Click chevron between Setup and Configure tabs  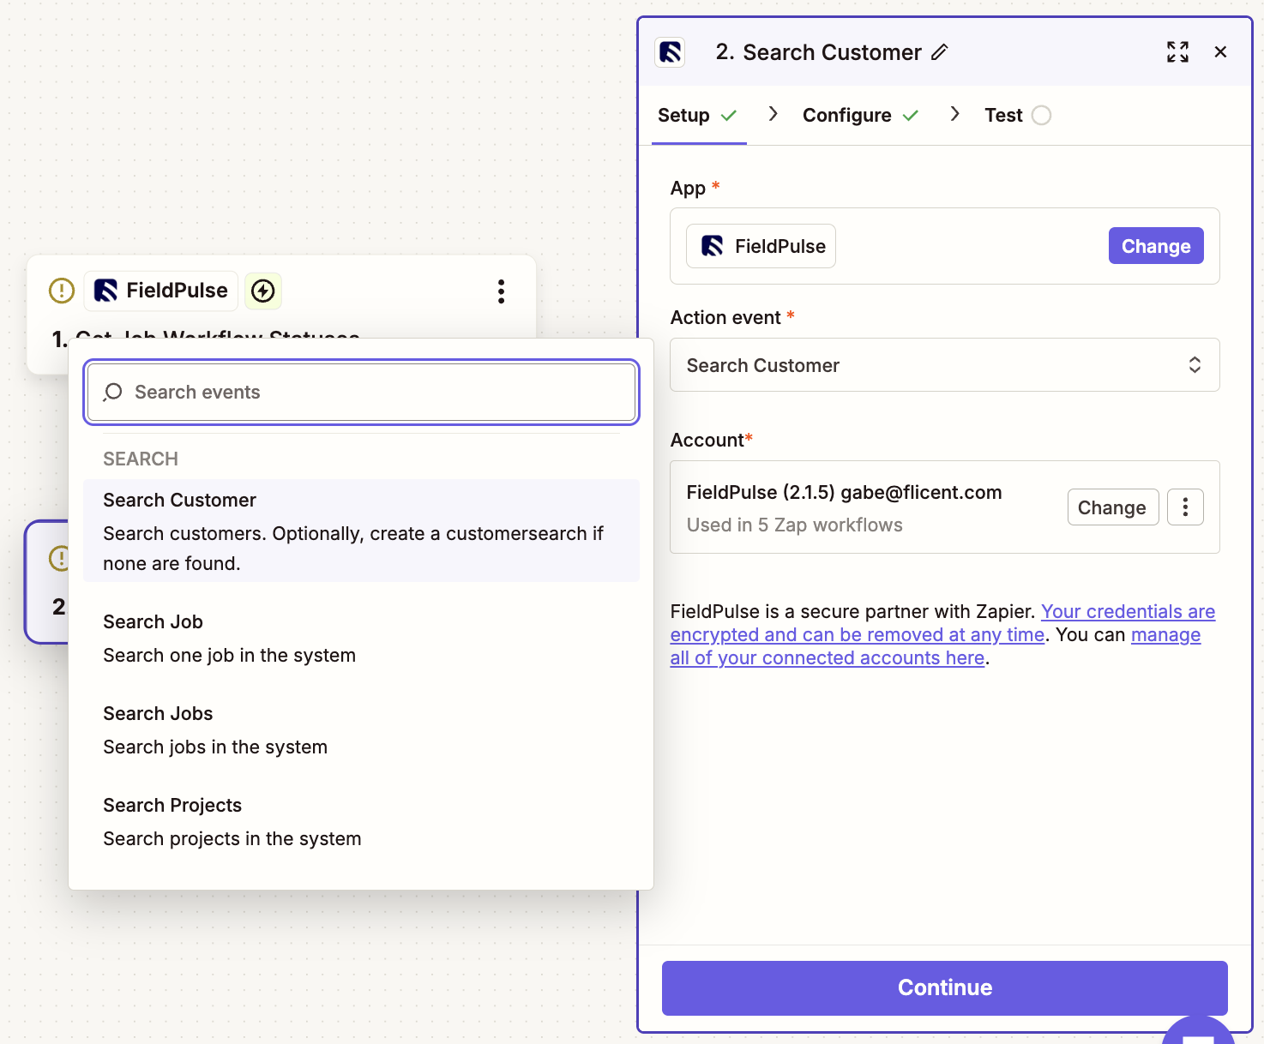[773, 114]
